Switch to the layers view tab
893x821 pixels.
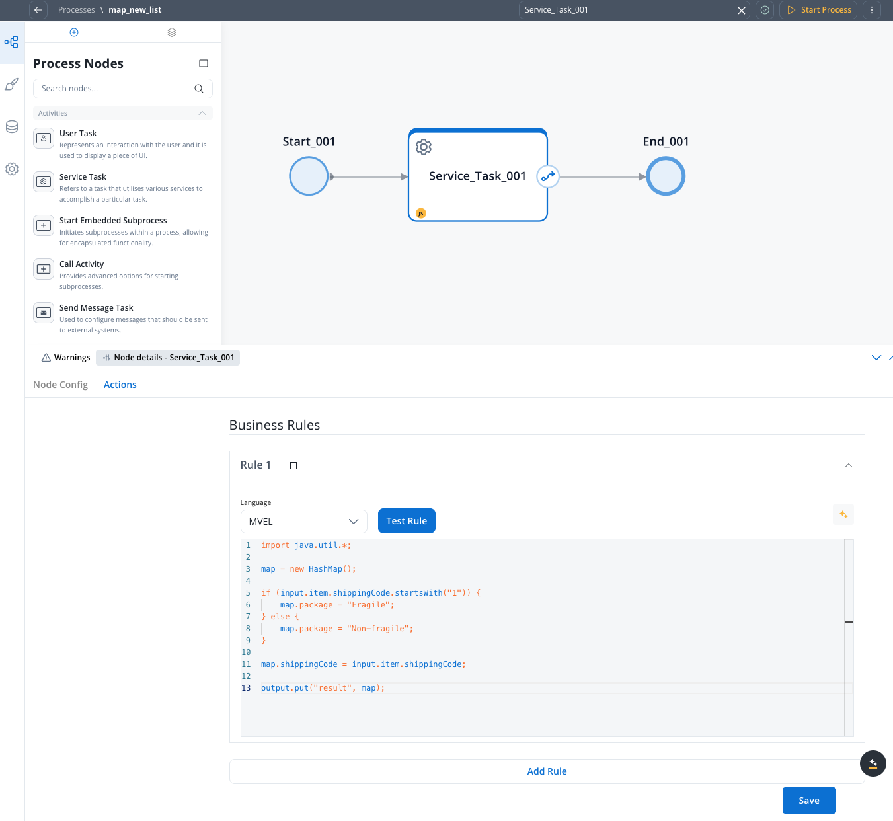(172, 32)
